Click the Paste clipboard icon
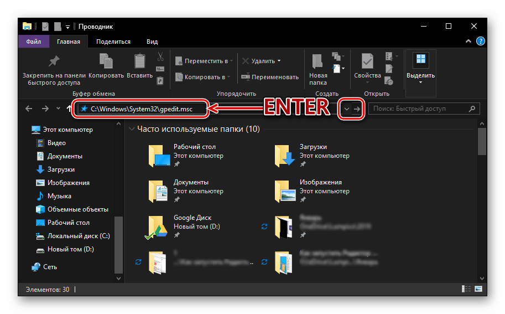505x314 pixels. pyautogui.click(x=139, y=61)
